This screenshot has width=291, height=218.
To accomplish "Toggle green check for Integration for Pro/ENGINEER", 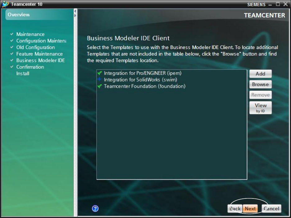I will (100, 73).
